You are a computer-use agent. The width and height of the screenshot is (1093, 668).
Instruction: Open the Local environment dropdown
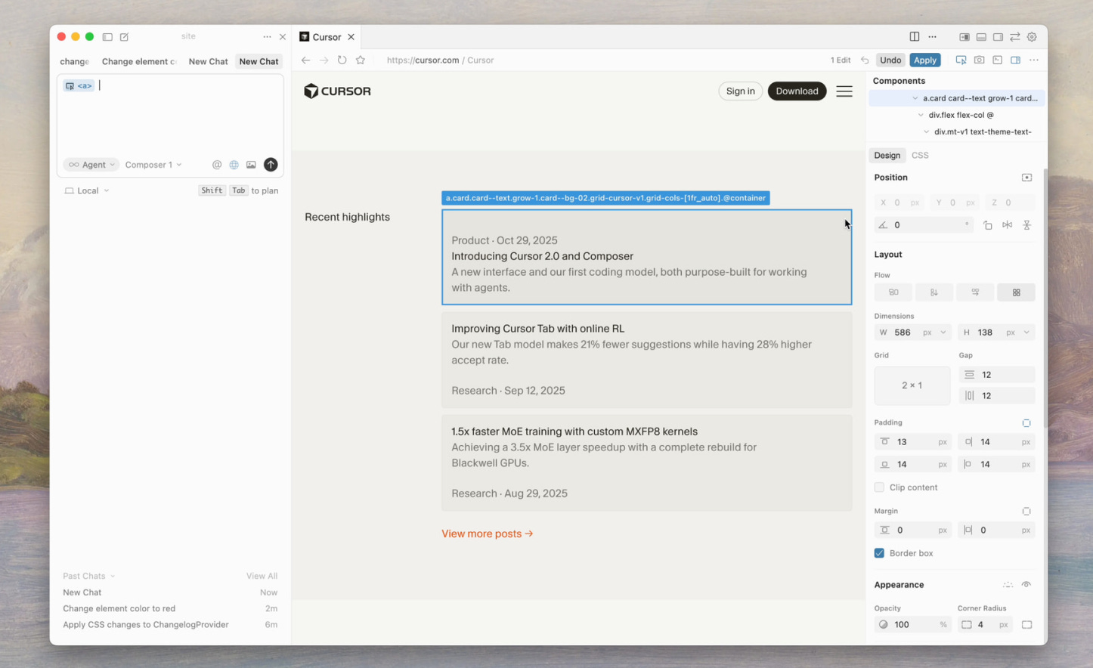point(87,191)
